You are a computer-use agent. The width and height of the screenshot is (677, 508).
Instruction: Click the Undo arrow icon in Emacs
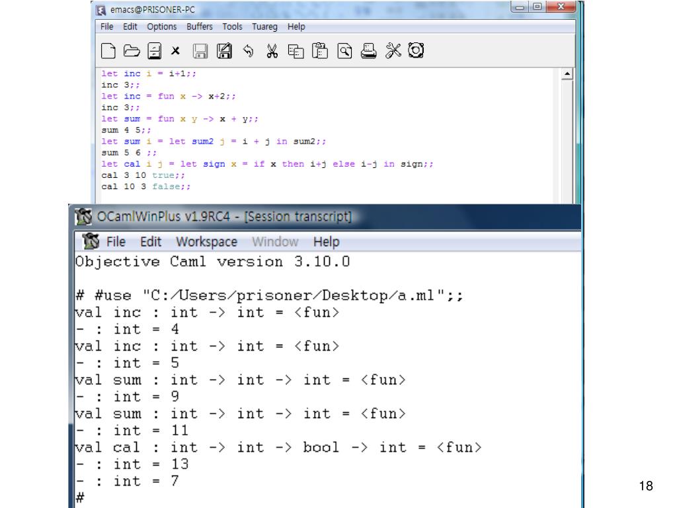coord(249,51)
